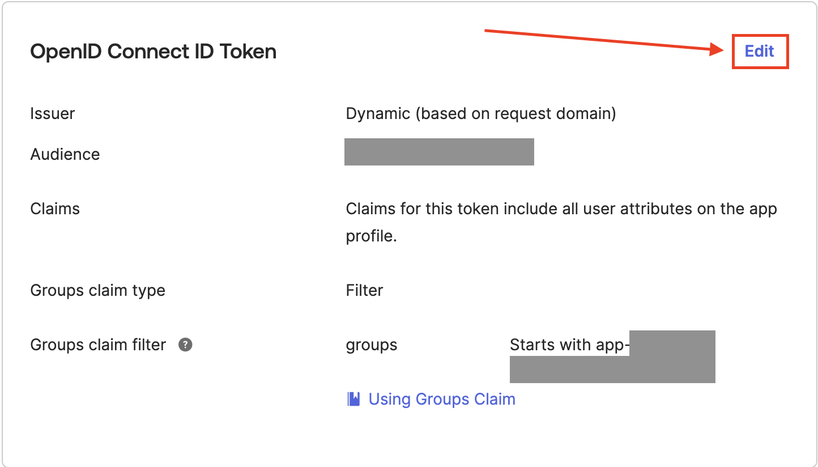
Task: Click the Claims description text
Action: [561, 222]
